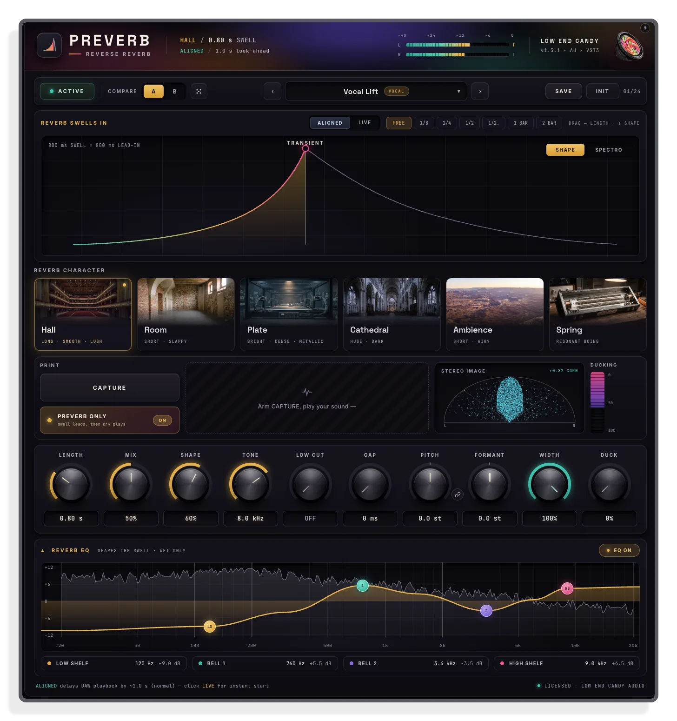Switch to SHAPE view tab
The image size is (677, 721).
tap(565, 150)
